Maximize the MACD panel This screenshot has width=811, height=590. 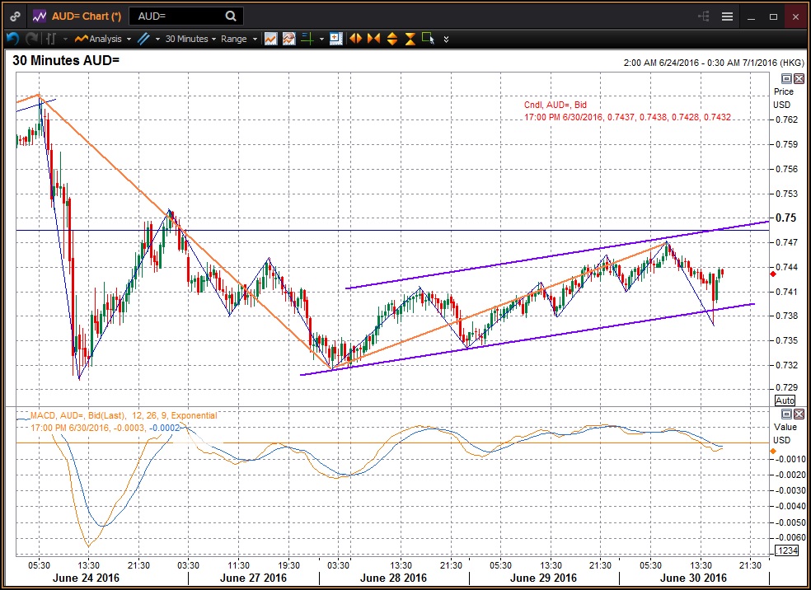point(786,414)
